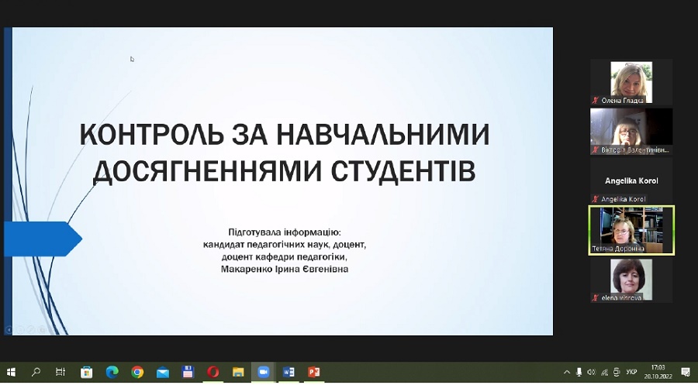Open the Zoom app in the taskbar

263,372
